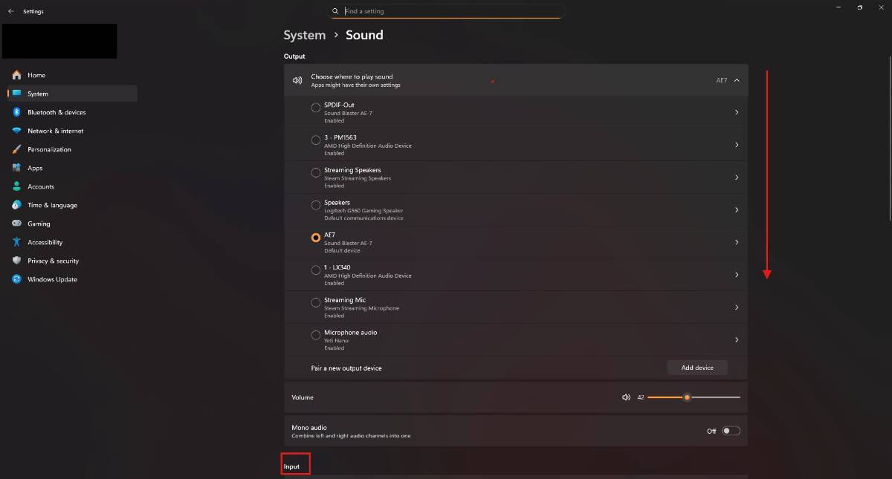Open the Gaming settings page
Image resolution: width=892 pixels, height=479 pixels.
[x=39, y=224]
